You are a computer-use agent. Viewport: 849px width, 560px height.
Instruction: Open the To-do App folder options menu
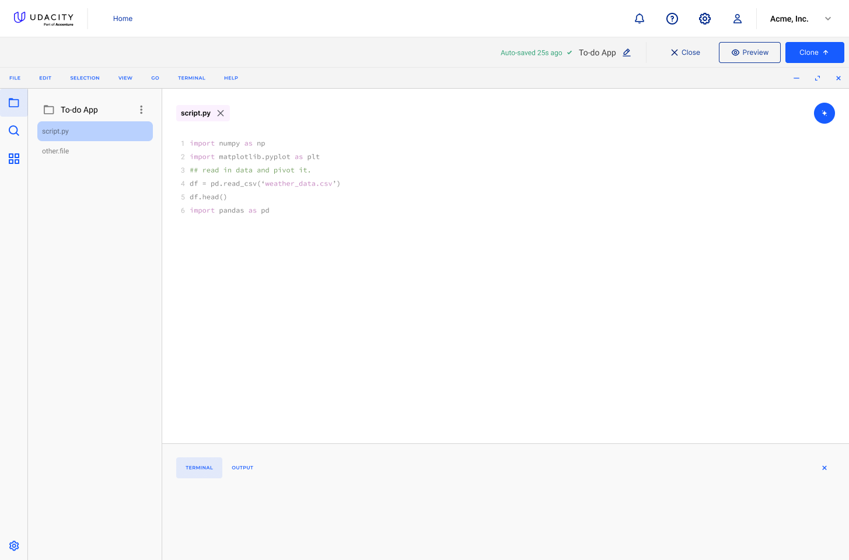[141, 110]
